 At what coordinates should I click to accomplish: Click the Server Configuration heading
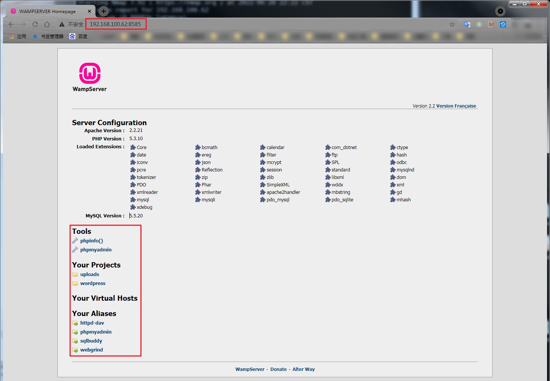click(x=109, y=123)
